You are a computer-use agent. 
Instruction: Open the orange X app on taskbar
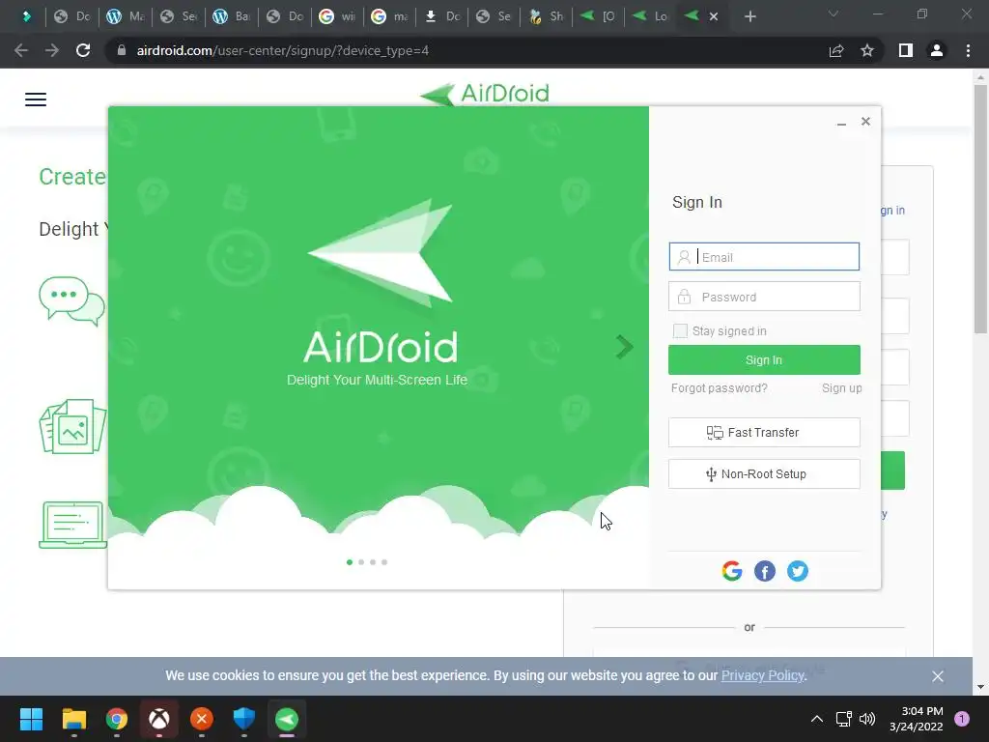(x=202, y=719)
